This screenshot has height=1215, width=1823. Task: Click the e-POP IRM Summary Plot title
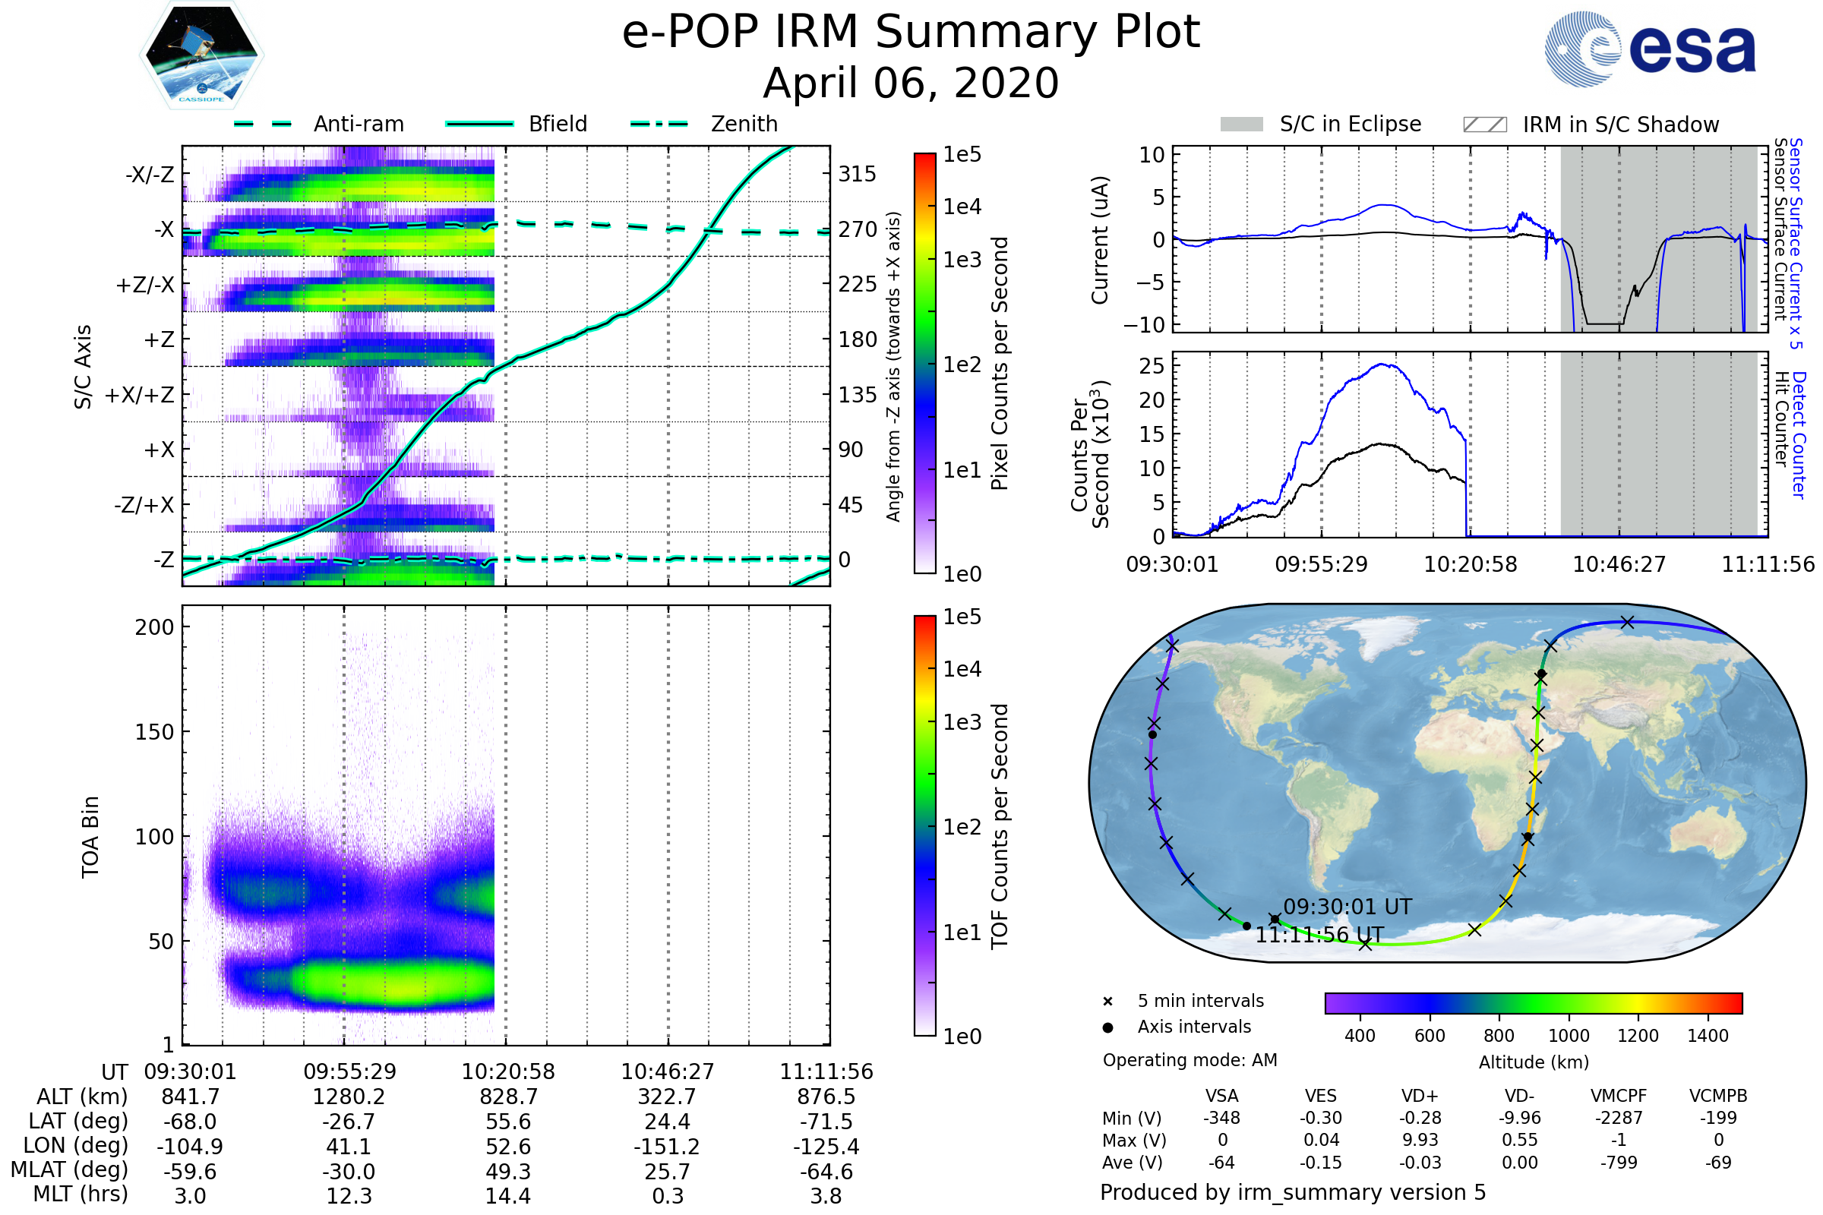click(x=911, y=33)
